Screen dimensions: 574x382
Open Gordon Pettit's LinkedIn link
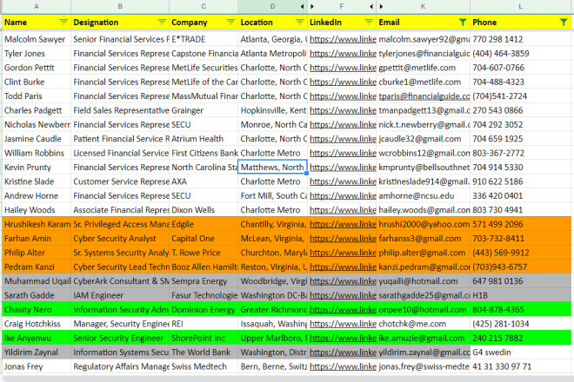(343, 68)
